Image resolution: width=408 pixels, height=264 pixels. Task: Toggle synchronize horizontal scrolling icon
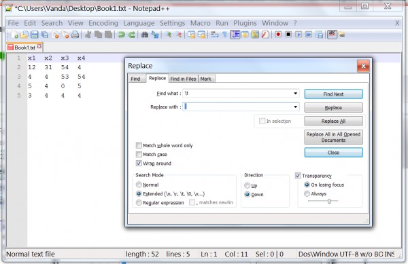[202, 35]
